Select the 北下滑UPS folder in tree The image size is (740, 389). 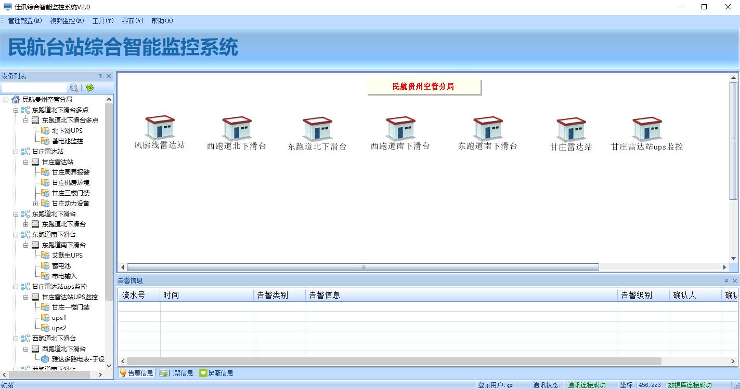click(67, 130)
